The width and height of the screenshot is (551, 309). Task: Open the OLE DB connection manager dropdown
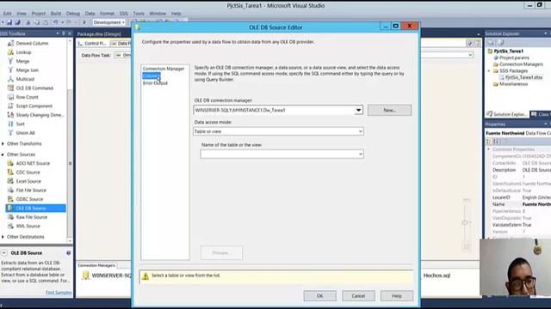358,110
